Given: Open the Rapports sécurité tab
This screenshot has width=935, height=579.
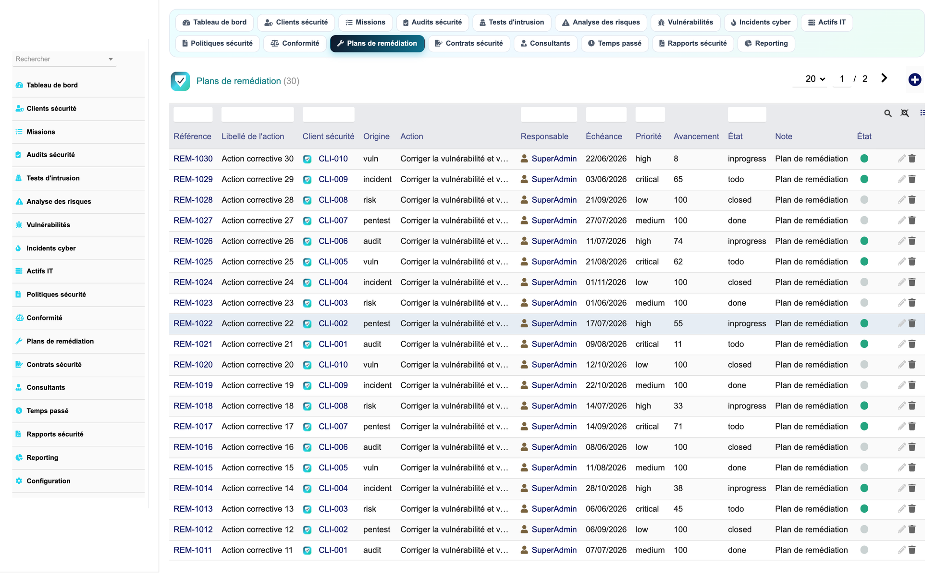Looking at the screenshot, I should click(x=692, y=43).
